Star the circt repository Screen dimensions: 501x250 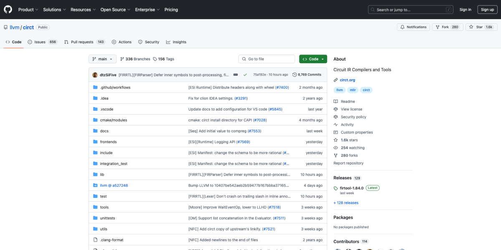click(476, 27)
